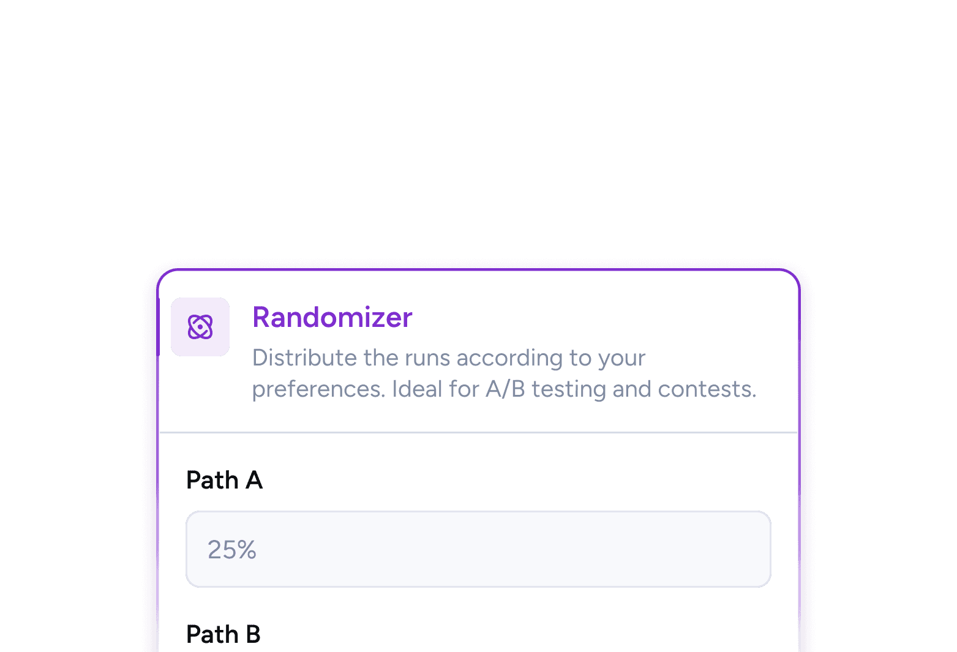Click the word "contests" in the description
Viewport: 957px width, 652px height.
point(705,389)
